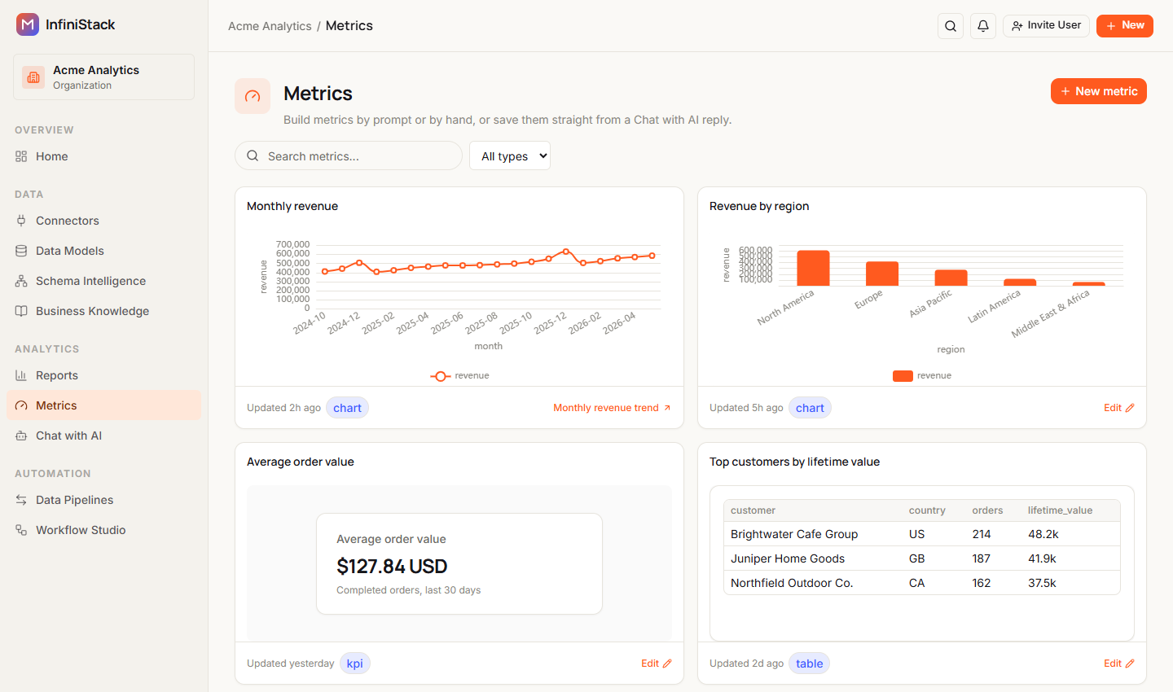Click the Workflow Studio icon
The image size is (1173, 692).
coord(21,530)
